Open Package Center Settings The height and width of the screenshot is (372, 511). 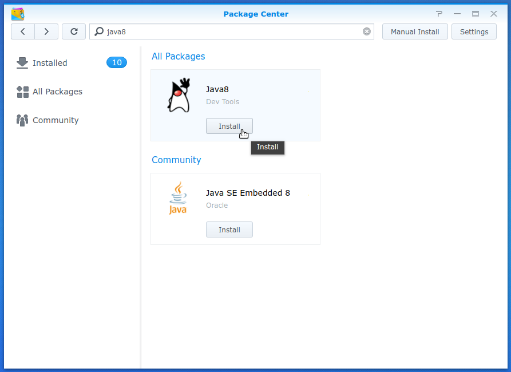(474, 31)
